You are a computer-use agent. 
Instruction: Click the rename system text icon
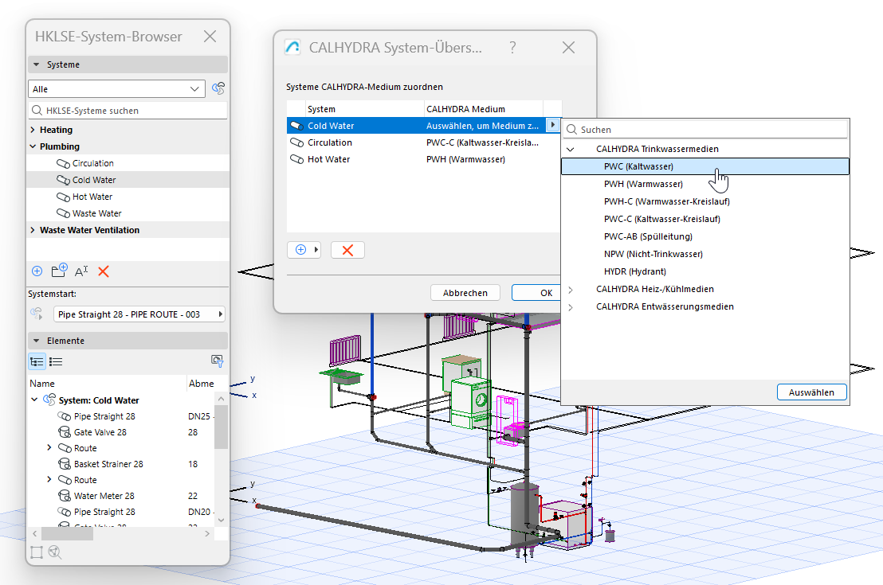(80, 271)
